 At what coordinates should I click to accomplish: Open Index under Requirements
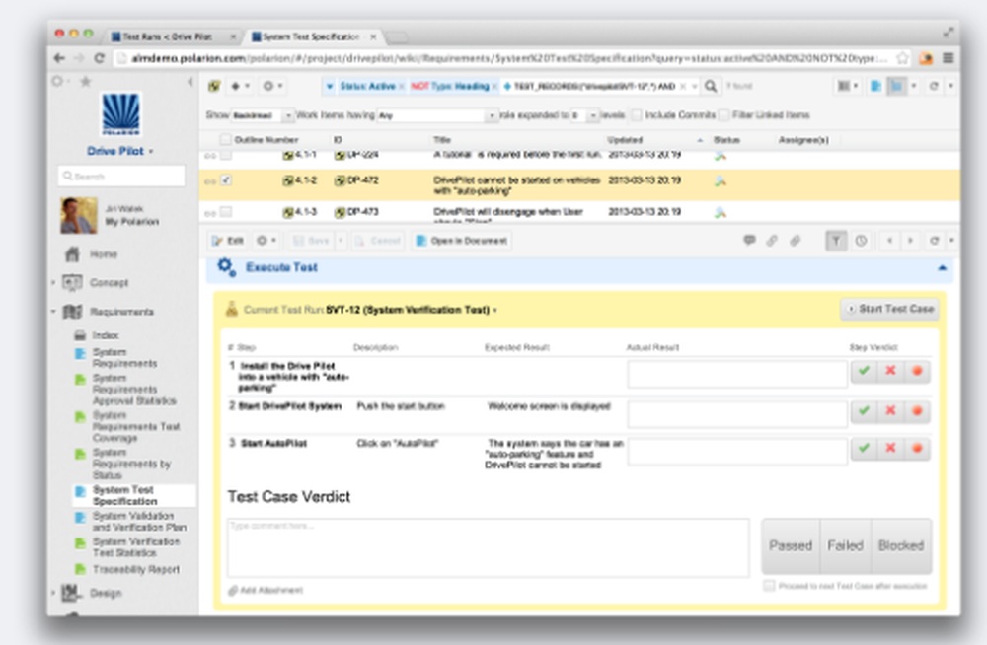point(106,335)
